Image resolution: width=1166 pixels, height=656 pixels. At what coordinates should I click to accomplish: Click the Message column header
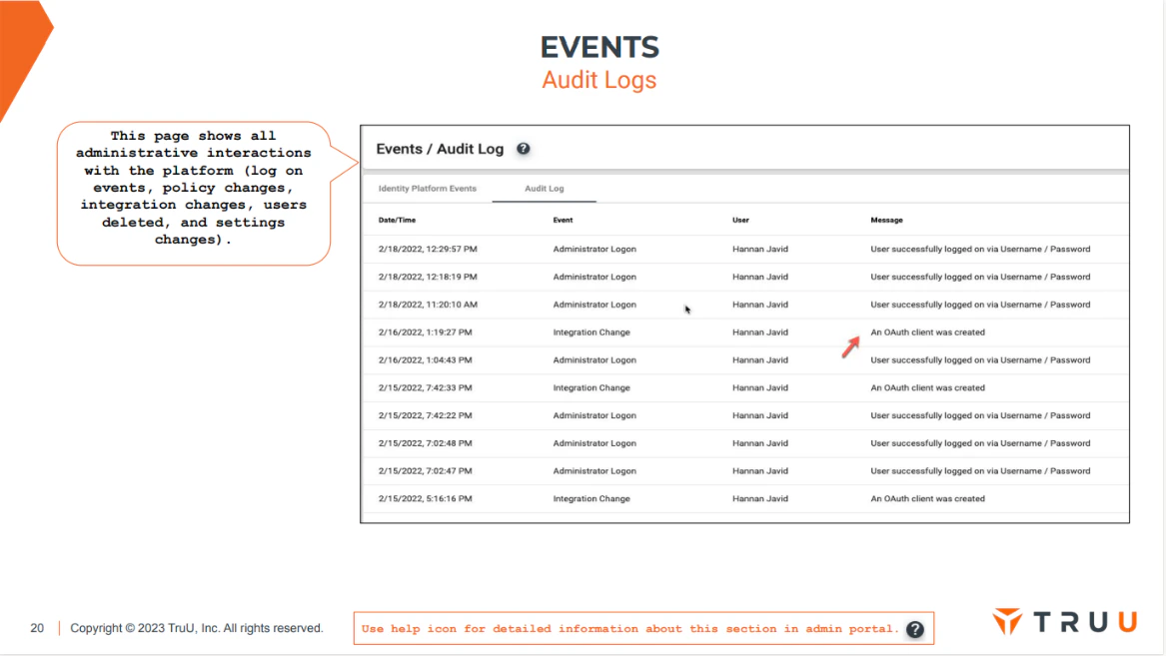(886, 220)
